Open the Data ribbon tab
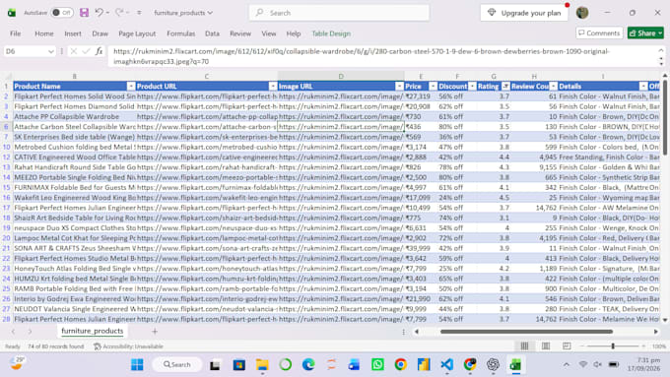This screenshot has height=377, width=670. [x=212, y=33]
